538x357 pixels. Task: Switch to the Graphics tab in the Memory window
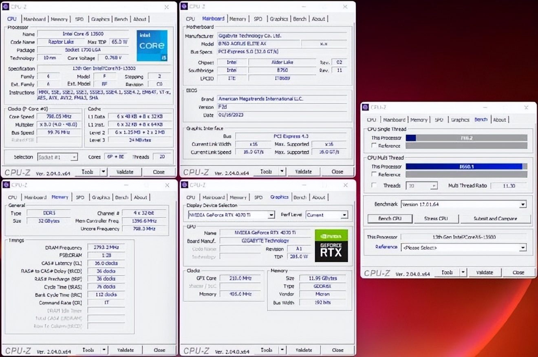coord(101,197)
